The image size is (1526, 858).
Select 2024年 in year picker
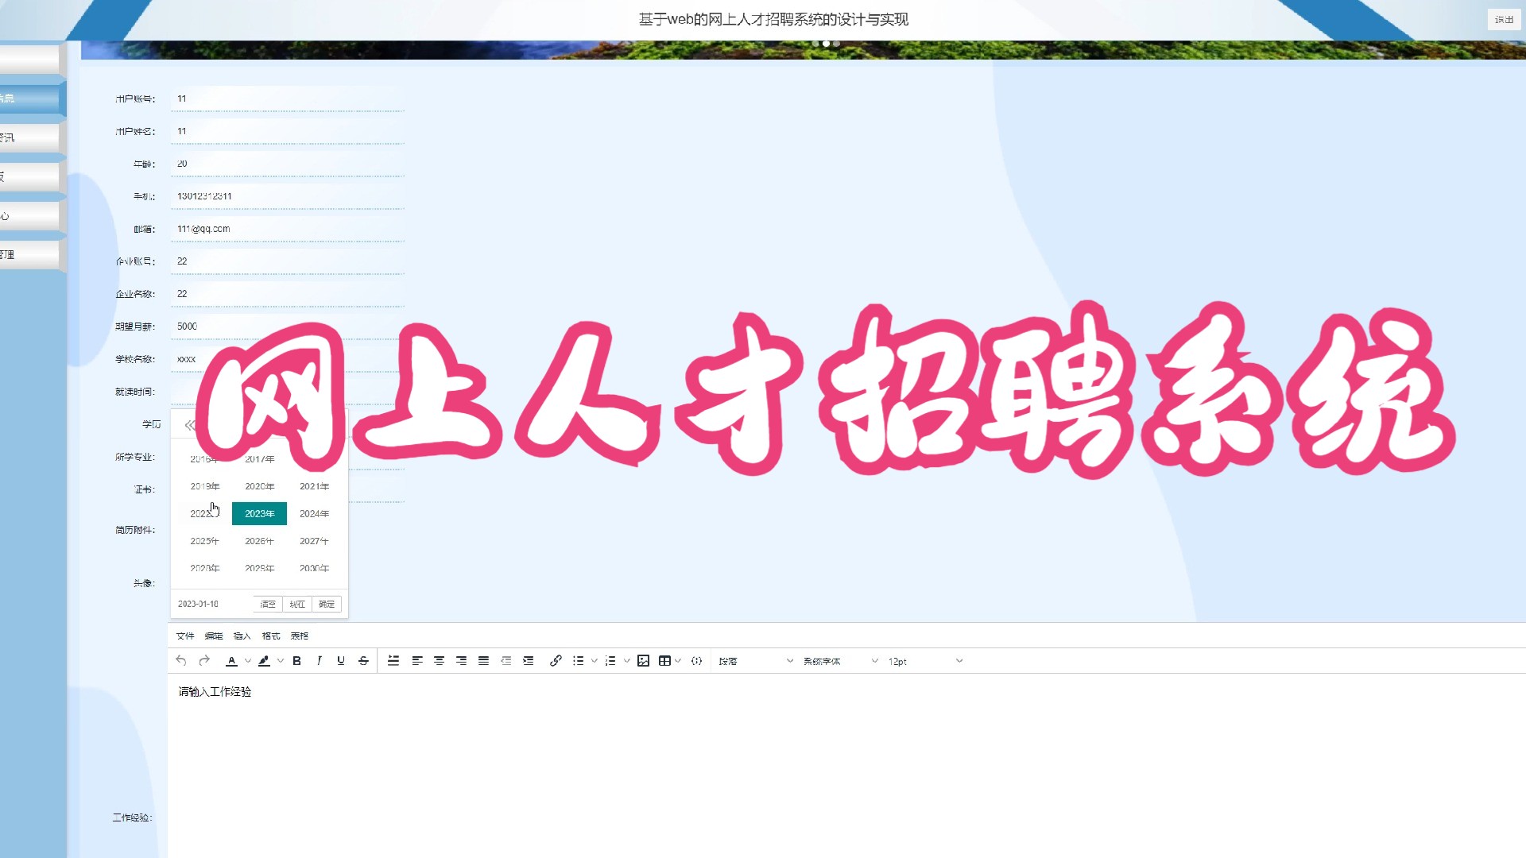click(314, 513)
